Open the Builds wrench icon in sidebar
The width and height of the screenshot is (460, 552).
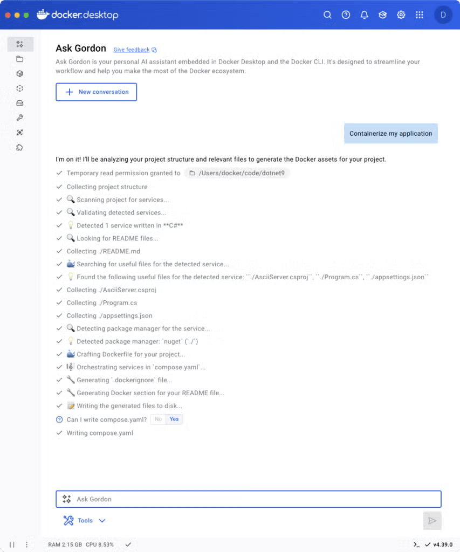coord(20,118)
